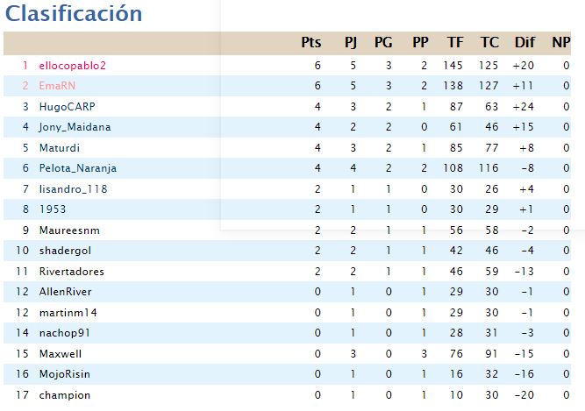
Task: Open lisandro_118 player profile
Action: click(73, 189)
